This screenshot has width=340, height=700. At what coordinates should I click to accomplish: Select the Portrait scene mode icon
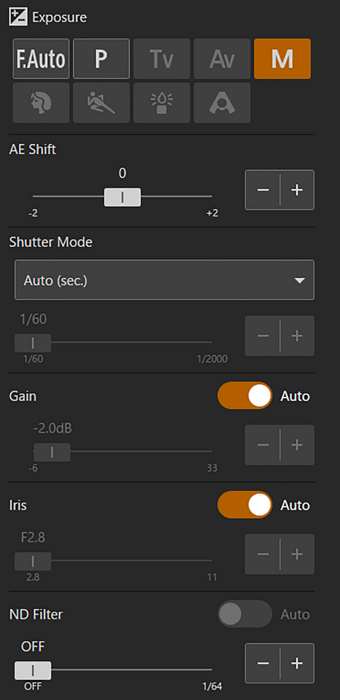(x=41, y=103)
